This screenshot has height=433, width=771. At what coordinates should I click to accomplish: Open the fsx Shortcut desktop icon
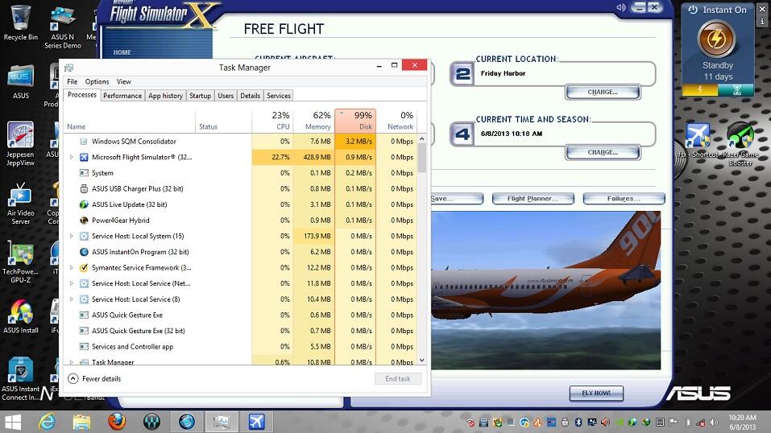point(698,137)
